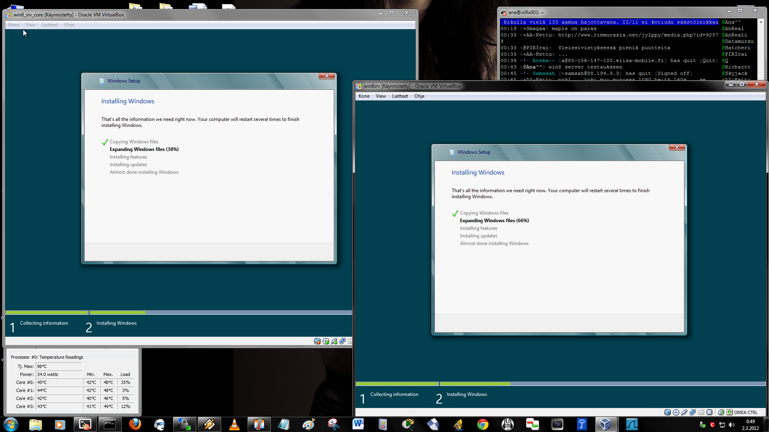Click USB icon in win8_srv_core status bar
Screen dimensions: 769x432
tap(334, 341)
